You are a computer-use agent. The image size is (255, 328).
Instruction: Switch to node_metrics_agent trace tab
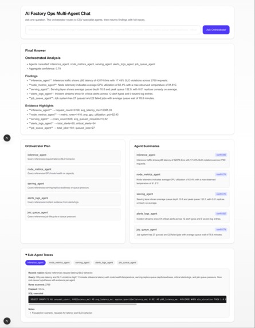(x=59, y=263)
